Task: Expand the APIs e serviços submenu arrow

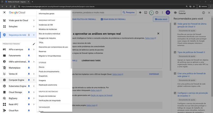Action: [x=34, y=50]
